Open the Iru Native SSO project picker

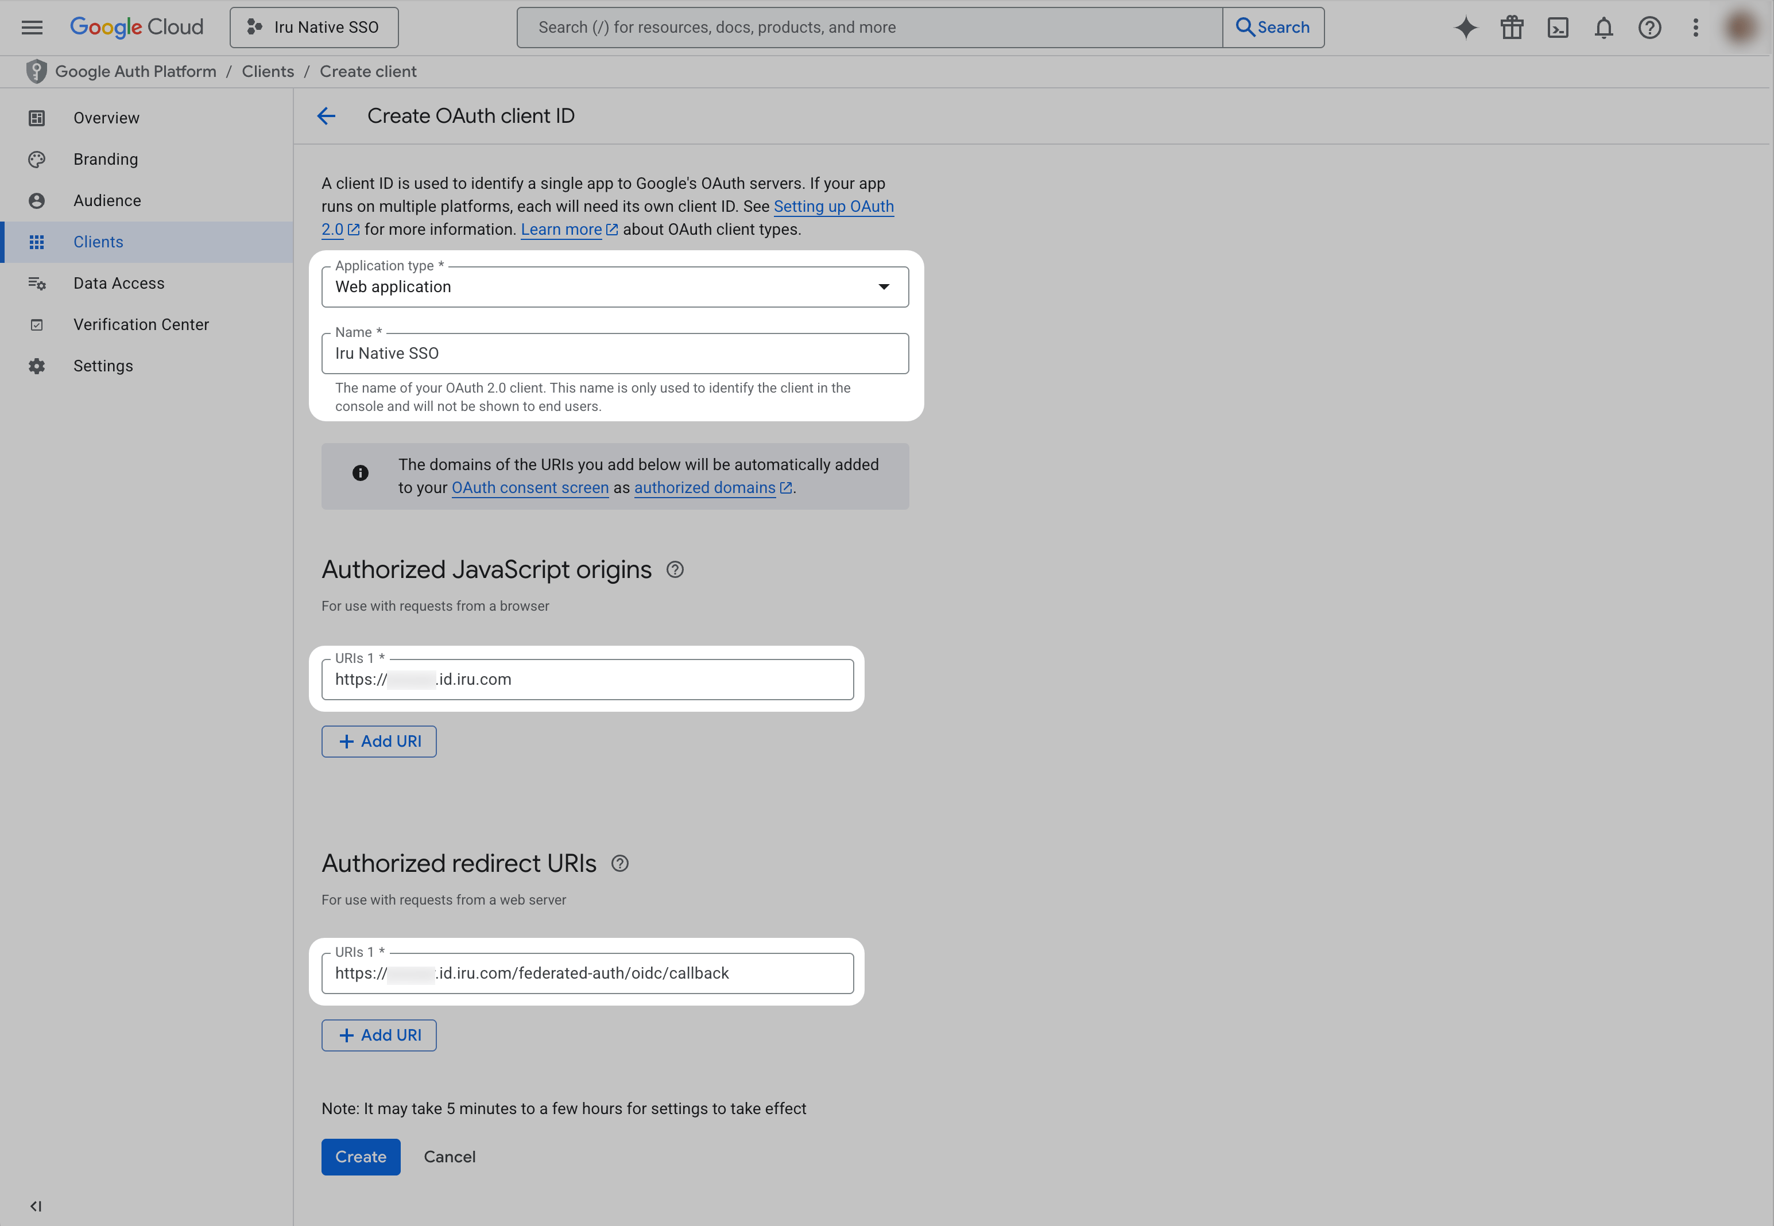pyautogui.click(x=314, y=28)
